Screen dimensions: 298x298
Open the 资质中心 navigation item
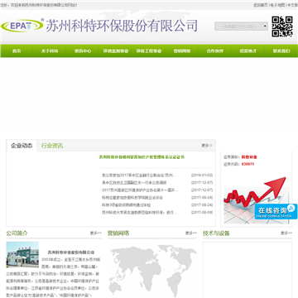83,51
